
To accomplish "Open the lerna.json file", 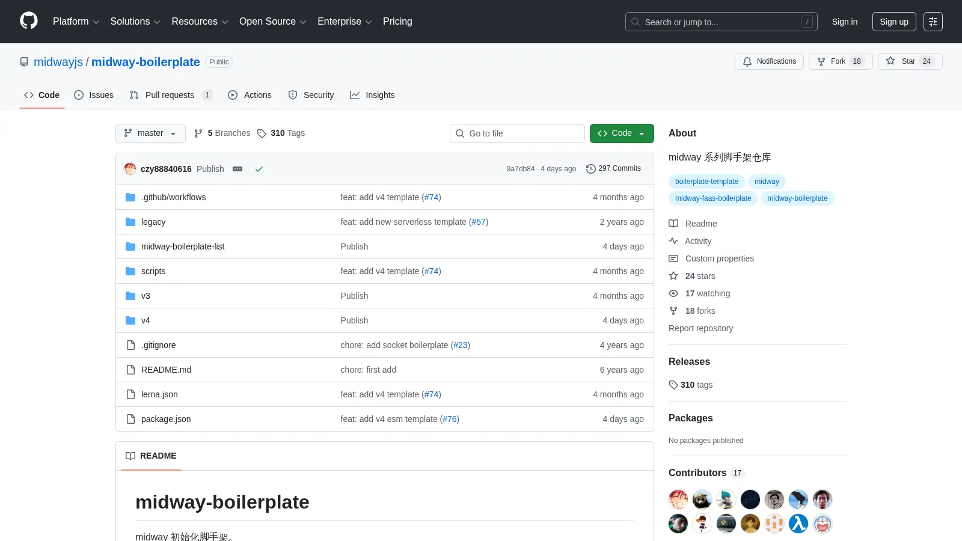I will [159, 394].
